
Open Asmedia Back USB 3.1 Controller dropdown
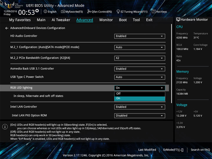[x=140, y=69]
